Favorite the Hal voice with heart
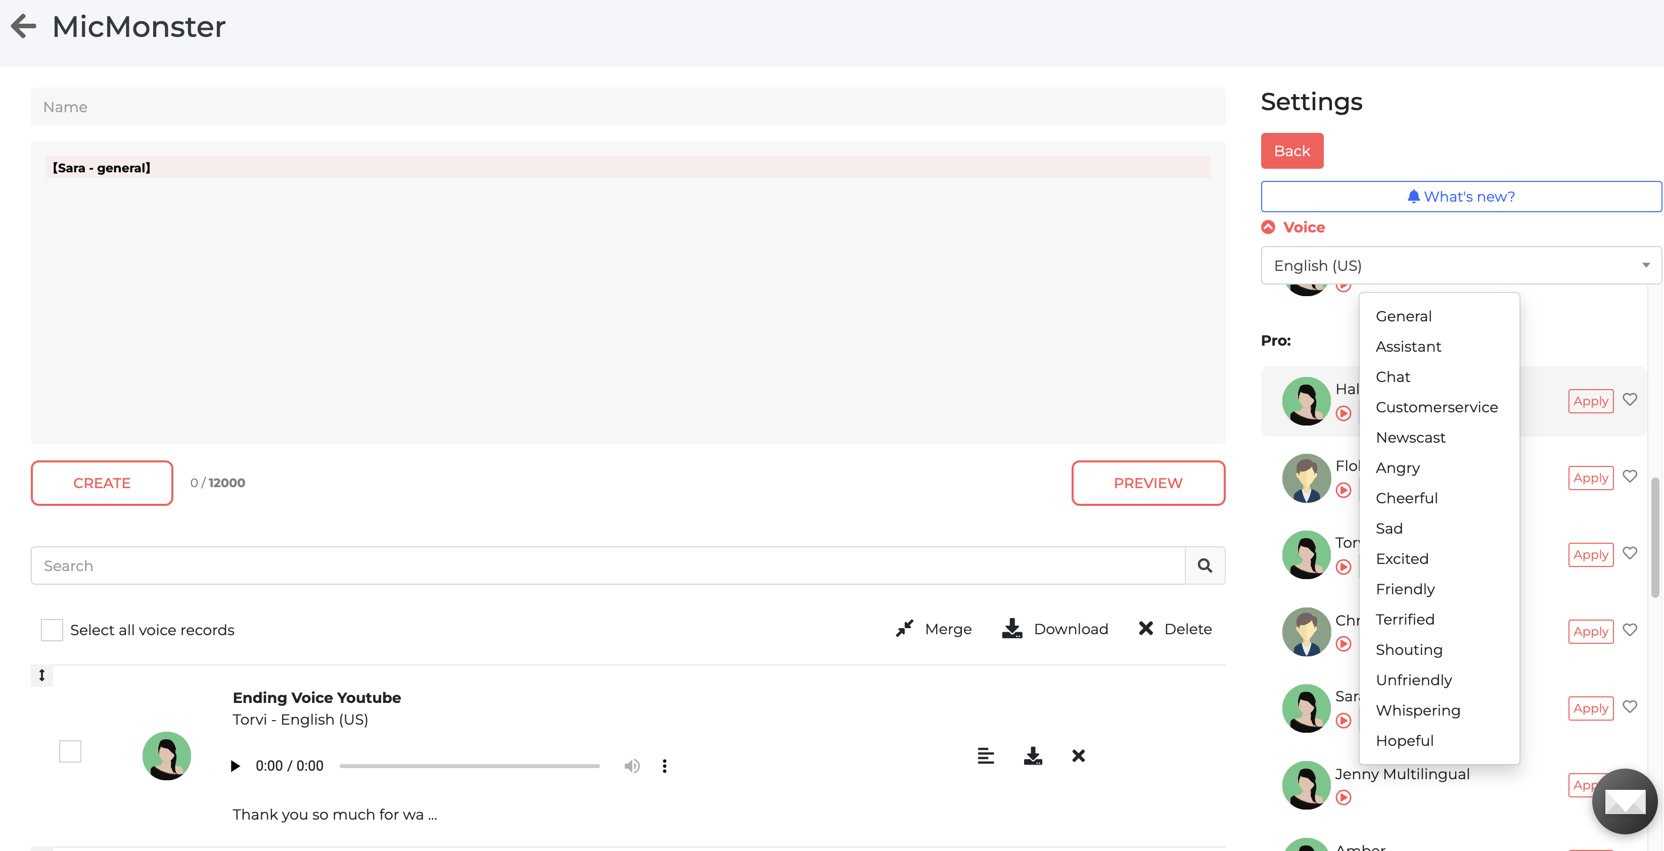Screen dimensions: 1664x851 point(1630,399)
